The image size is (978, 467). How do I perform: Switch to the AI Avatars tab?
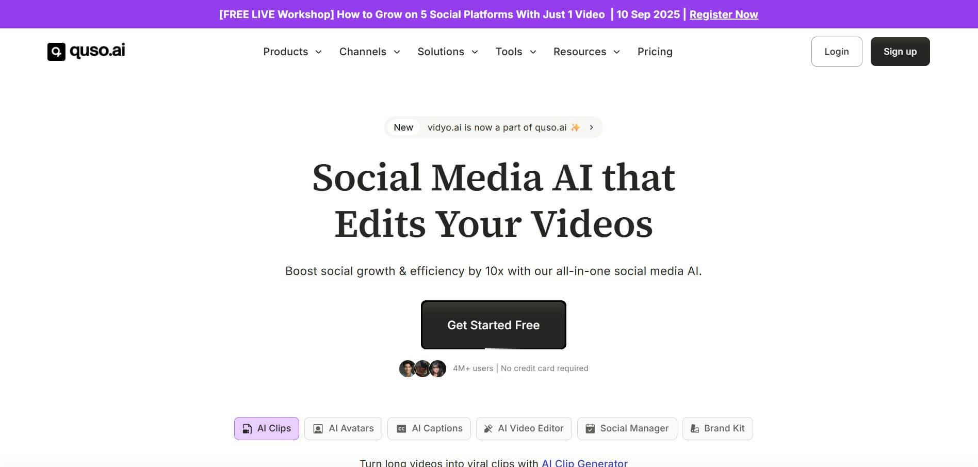pos(343,428)
